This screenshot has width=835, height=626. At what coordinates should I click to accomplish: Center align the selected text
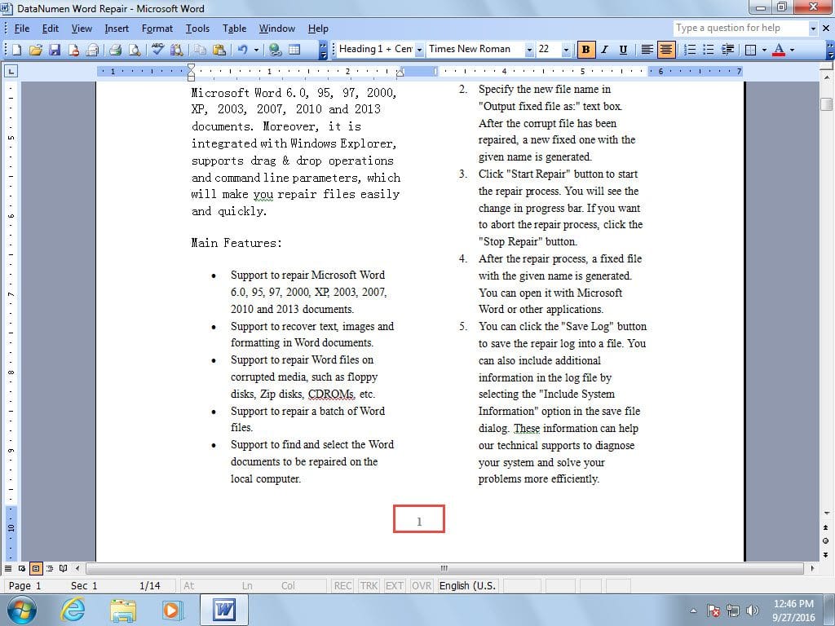point(665,49)
